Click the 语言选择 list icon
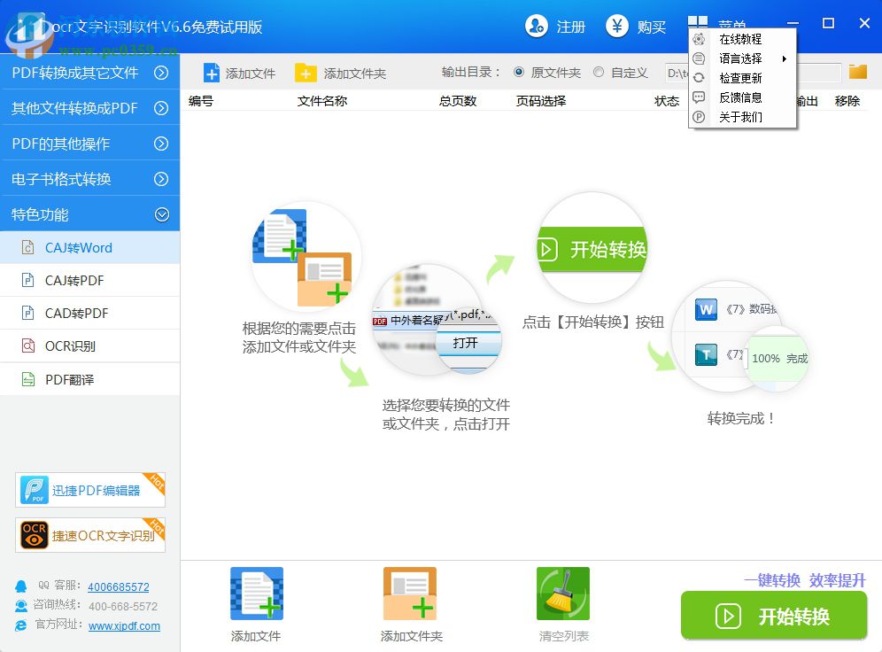 click(699, 58)
